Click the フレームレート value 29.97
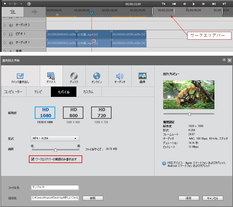 tap(192, 134)
